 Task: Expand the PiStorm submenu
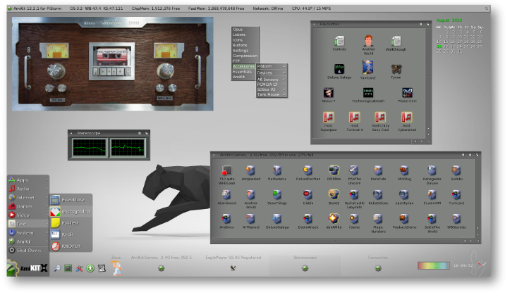(272, 66)
